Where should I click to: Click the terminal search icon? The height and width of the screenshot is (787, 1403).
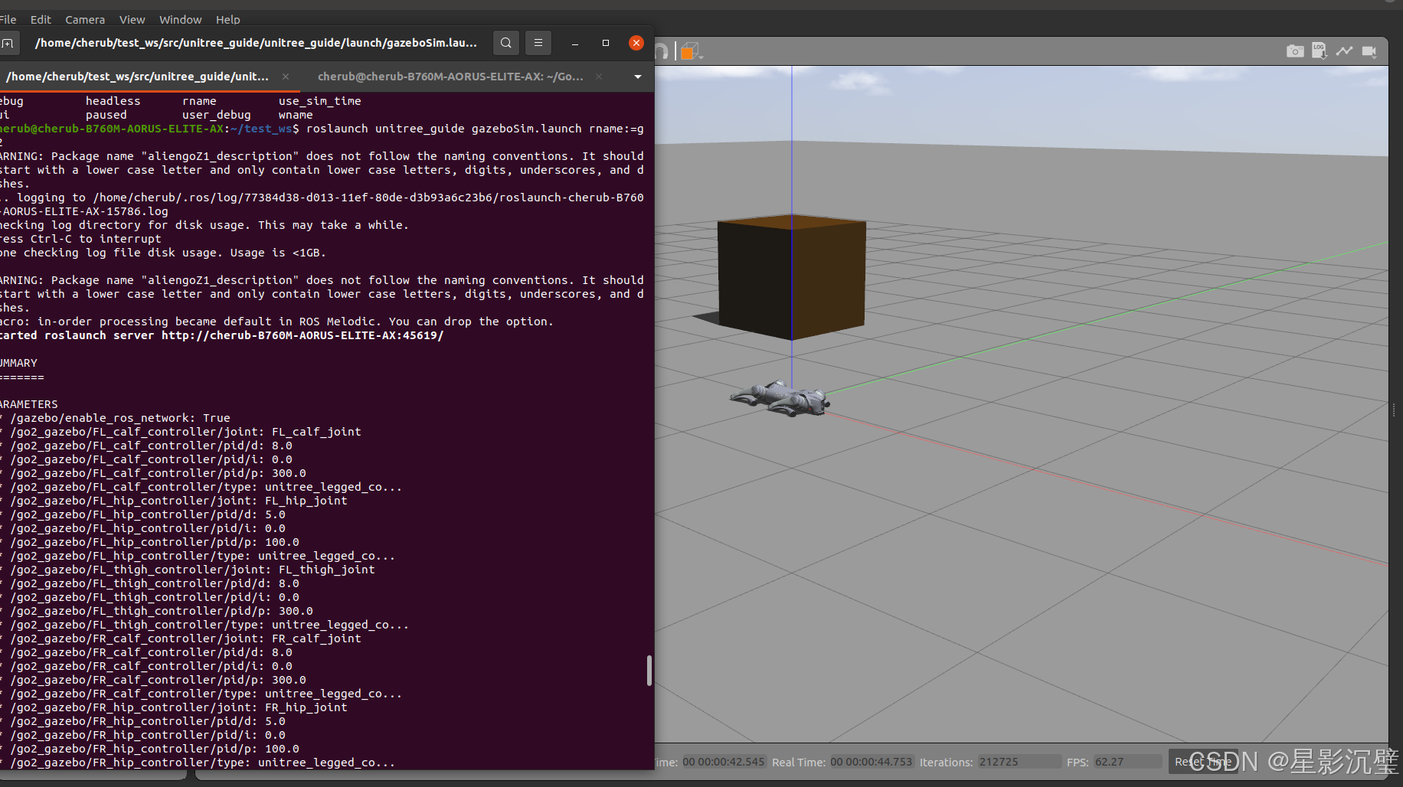(x=506, y=43)
